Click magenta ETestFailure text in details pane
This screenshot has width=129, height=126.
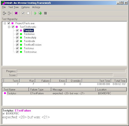coord(23,110)
